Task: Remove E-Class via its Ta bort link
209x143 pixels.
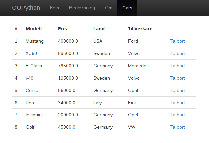Action: 177,66
